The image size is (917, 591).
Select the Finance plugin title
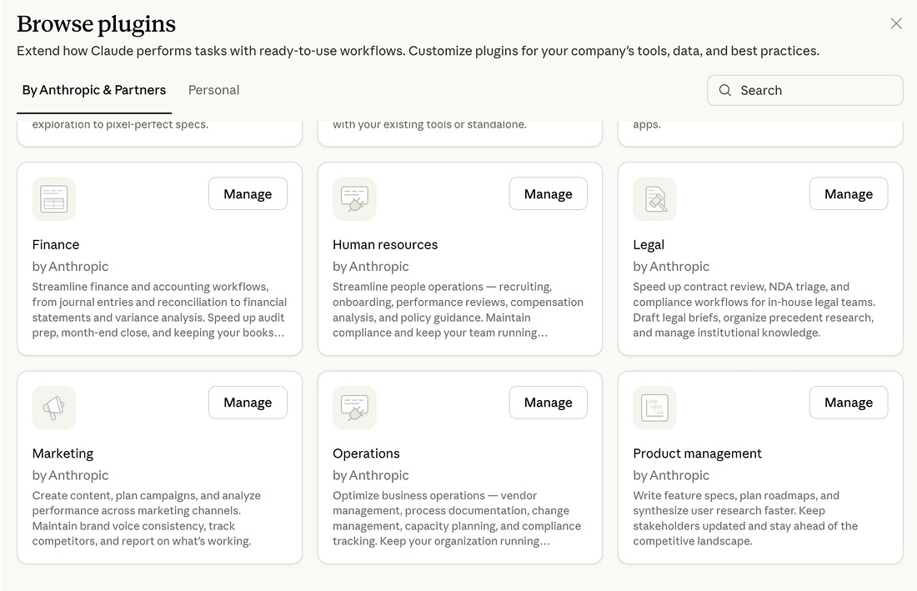click(x=56, y=244)
